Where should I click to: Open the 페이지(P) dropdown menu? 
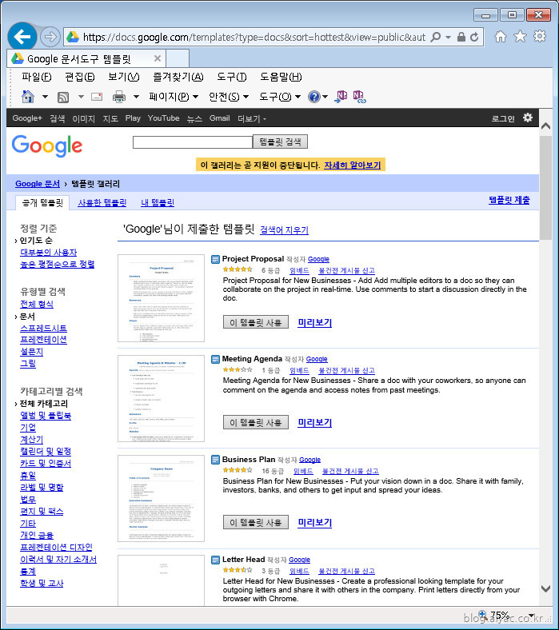(174, 97)
